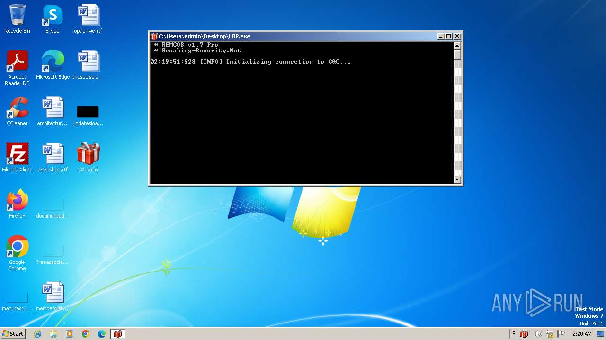Click the "Breaking-Security.Net" console line
The width and height of the screenshot is (606, 340).
201,51
